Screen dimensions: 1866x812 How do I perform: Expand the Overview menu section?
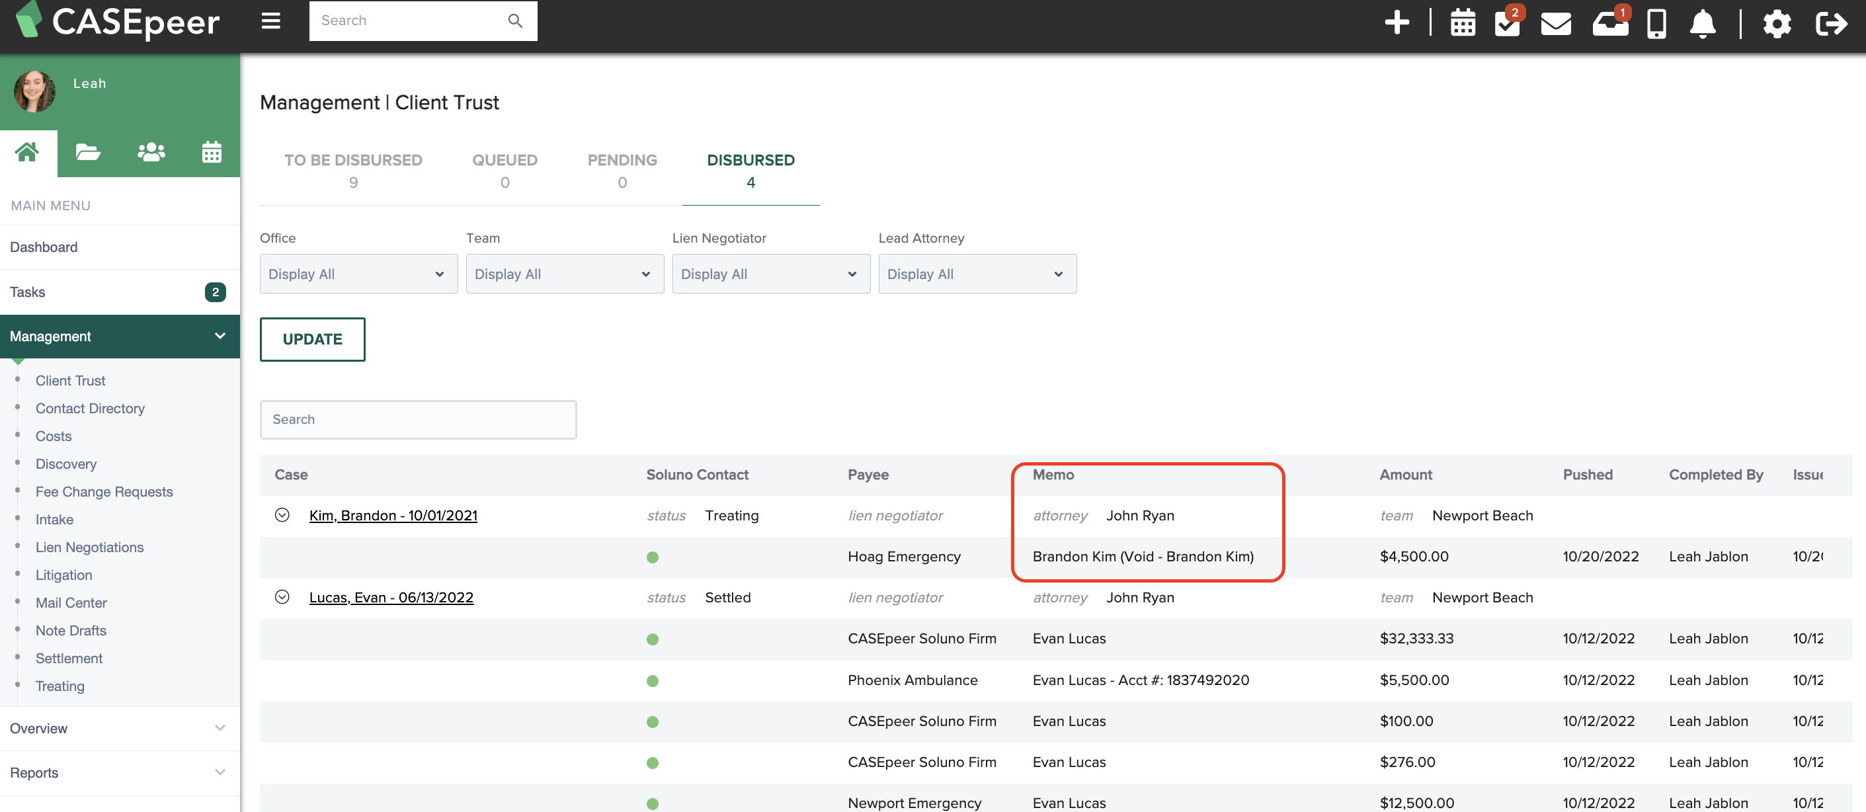coord(120,728)
